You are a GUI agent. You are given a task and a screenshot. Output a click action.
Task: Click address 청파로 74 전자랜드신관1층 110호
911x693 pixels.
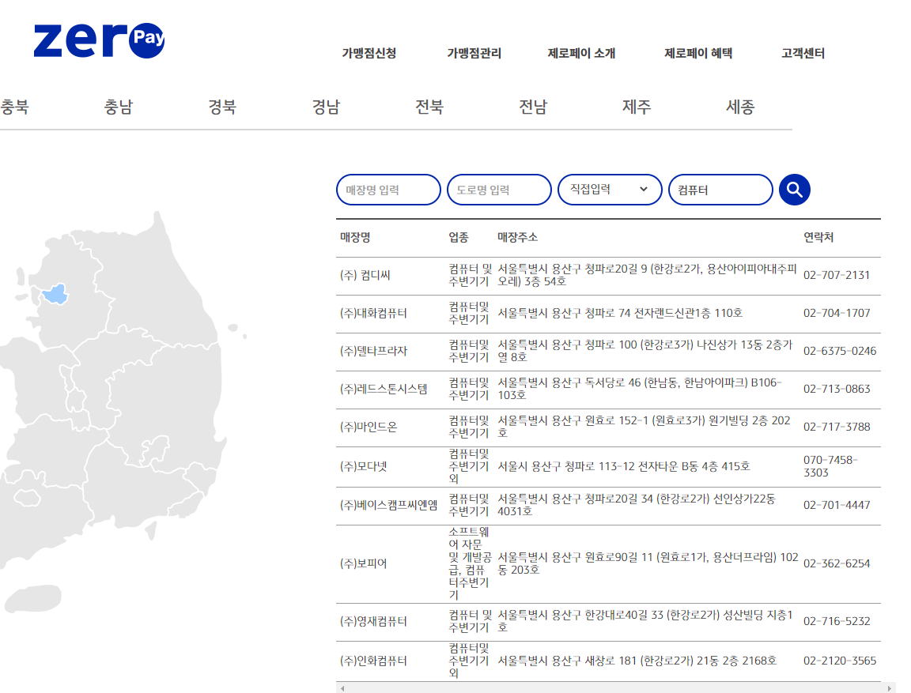coord(620,314)
